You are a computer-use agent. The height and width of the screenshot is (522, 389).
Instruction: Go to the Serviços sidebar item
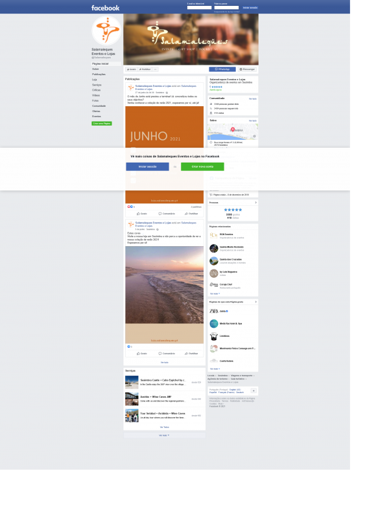pos(97,85)
